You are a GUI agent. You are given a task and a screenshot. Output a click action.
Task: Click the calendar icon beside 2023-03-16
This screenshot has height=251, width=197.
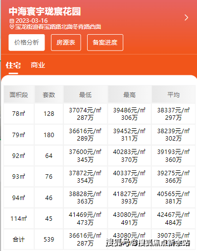point(12,21)
